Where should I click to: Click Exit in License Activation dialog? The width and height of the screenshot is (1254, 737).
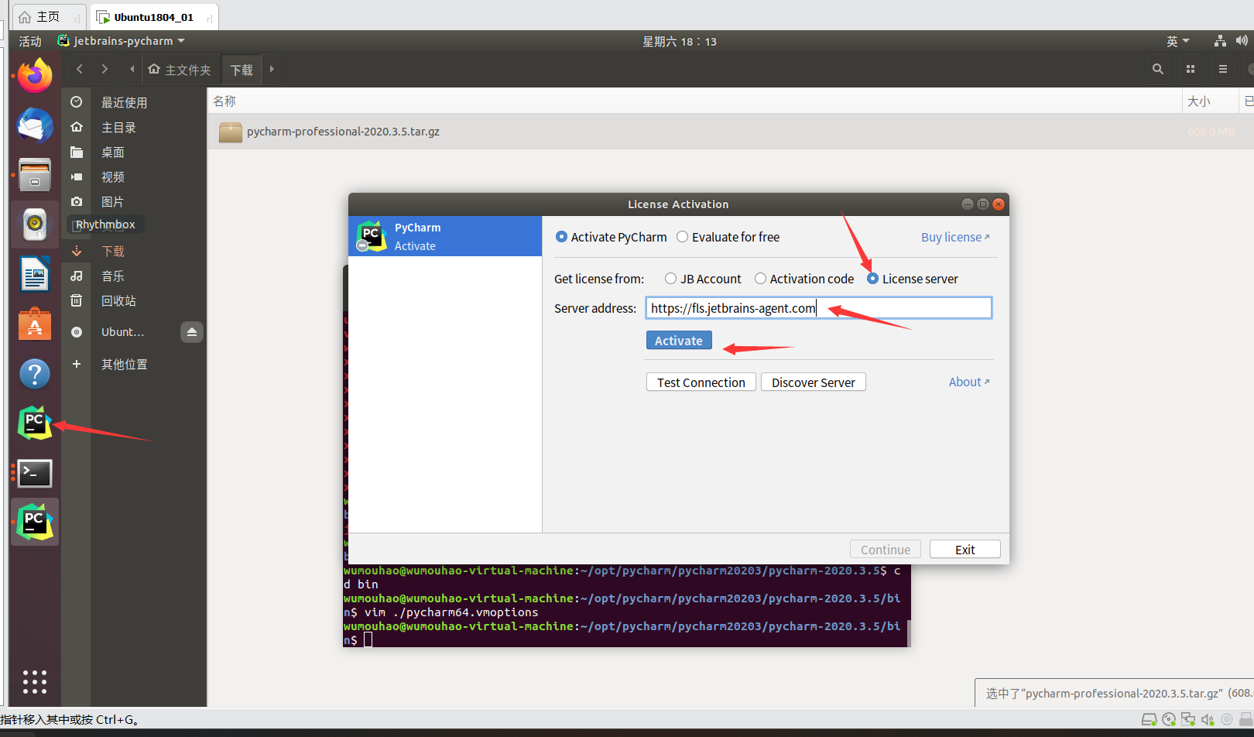click(965, 550)
